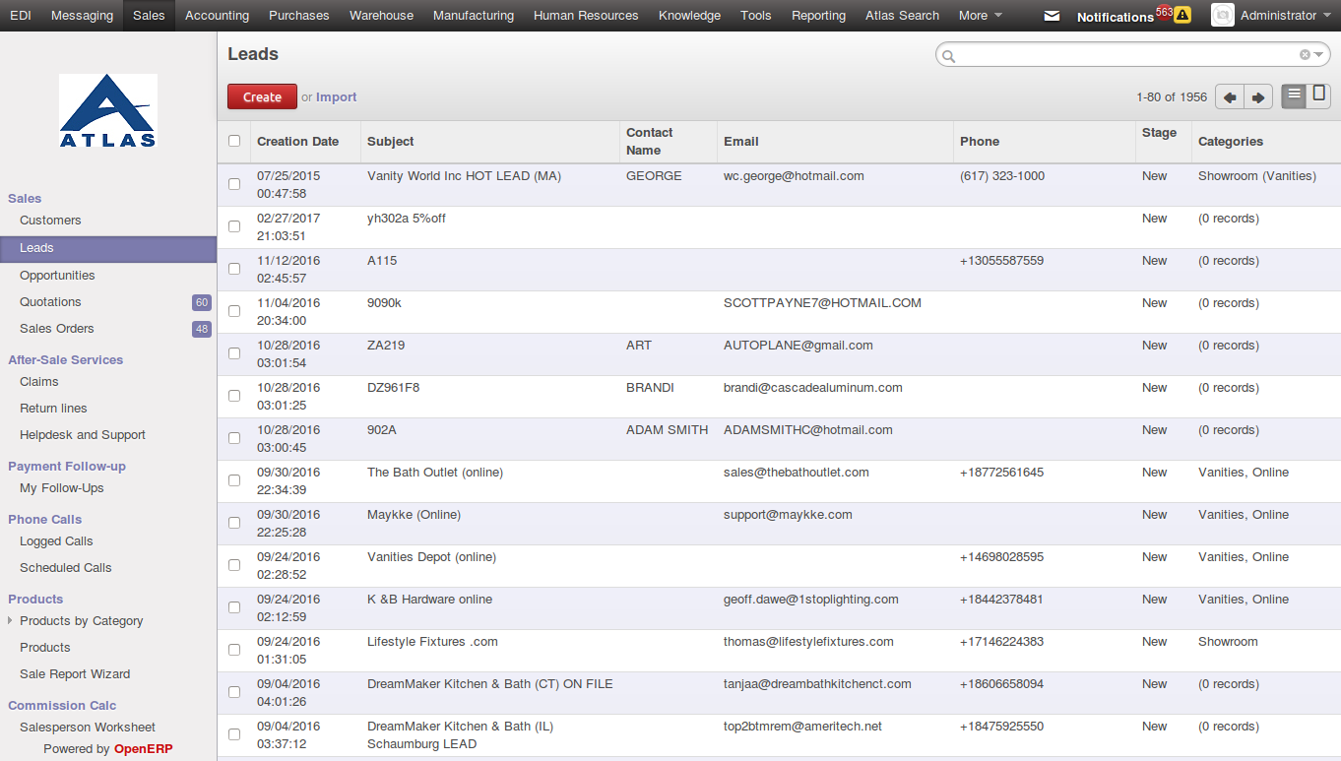Check the Maykke (Online) lead row
The image size is (1341, 761).
point(234,523)
